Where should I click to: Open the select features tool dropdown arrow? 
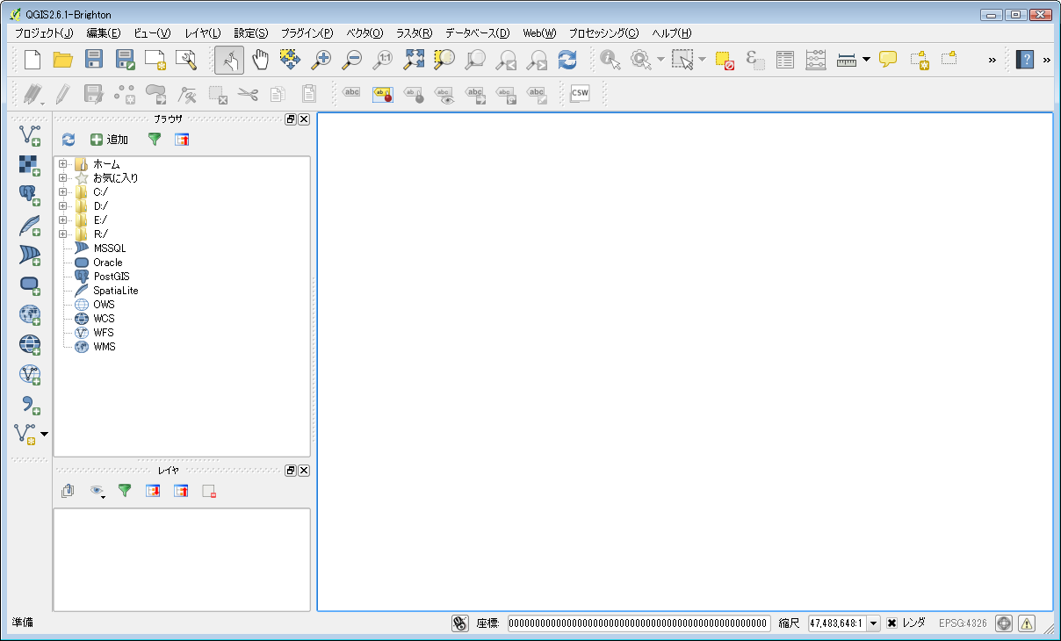coord(702,60)
